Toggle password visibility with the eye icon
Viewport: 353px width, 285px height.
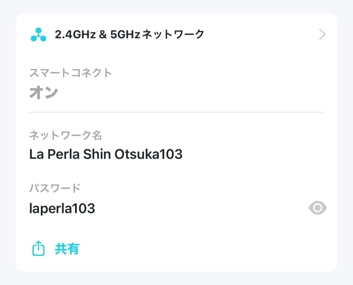[x=317, y=208]
